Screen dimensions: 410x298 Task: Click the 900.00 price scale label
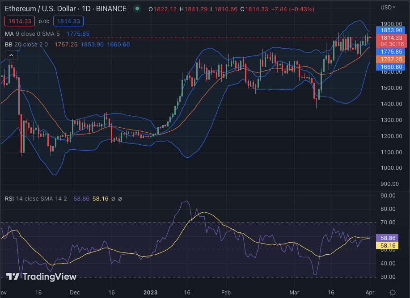click(389, 184)
